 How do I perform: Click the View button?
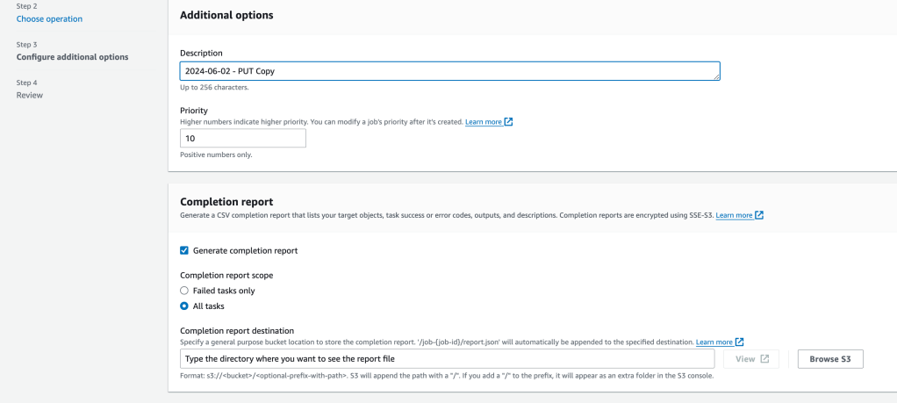(x=750, y=359)
